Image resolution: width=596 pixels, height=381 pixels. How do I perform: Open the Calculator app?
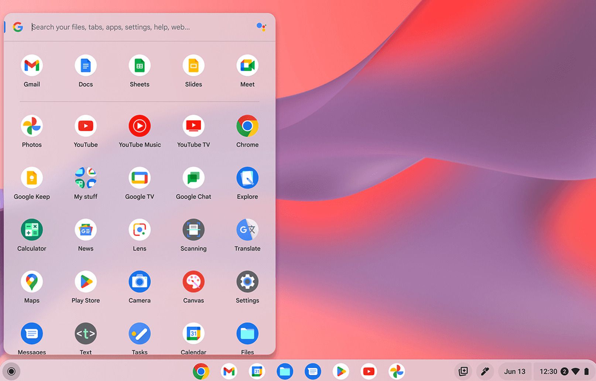[32, 230]
